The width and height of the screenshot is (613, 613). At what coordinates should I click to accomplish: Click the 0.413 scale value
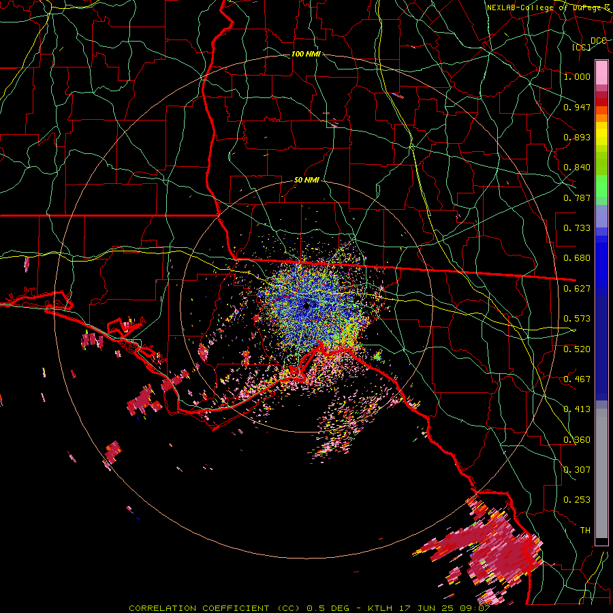pyautogui.click(x=577, y=409)
